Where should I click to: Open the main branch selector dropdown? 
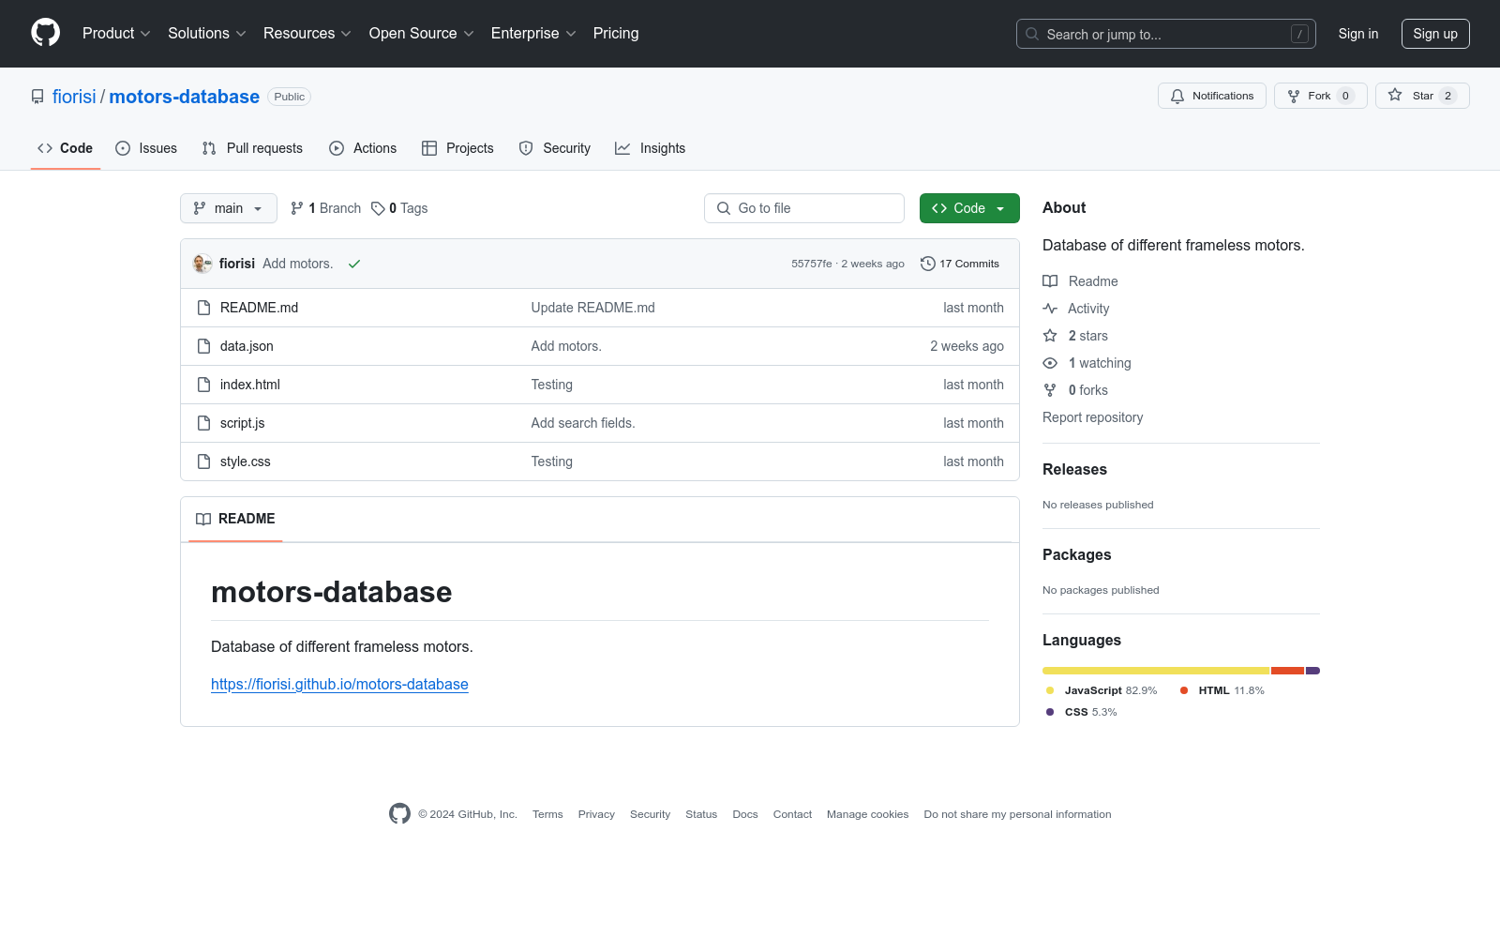pyautogui.click(x=229, y=208)
